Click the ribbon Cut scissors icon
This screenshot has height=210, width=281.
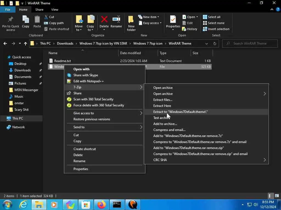[46, 17]
